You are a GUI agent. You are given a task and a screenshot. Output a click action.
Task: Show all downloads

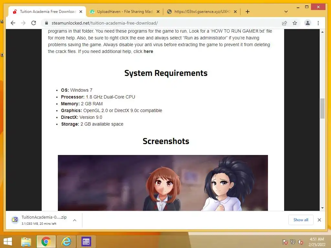(301, 220)
